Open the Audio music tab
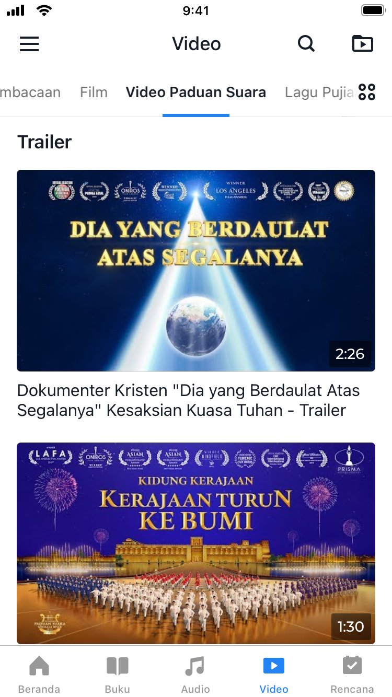This screenshot has width=392, height=697. pyautogui.click(x=195, y=675)
